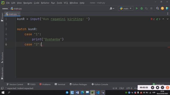The image size is (170, 95).
Task: Open the VCS menu
Action: click(66, 3)
